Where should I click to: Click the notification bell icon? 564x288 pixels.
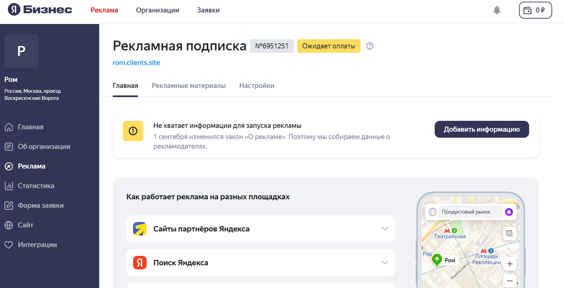(x=497, y=10)
